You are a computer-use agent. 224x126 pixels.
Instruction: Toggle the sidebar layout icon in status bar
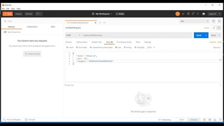pos(204,120)
